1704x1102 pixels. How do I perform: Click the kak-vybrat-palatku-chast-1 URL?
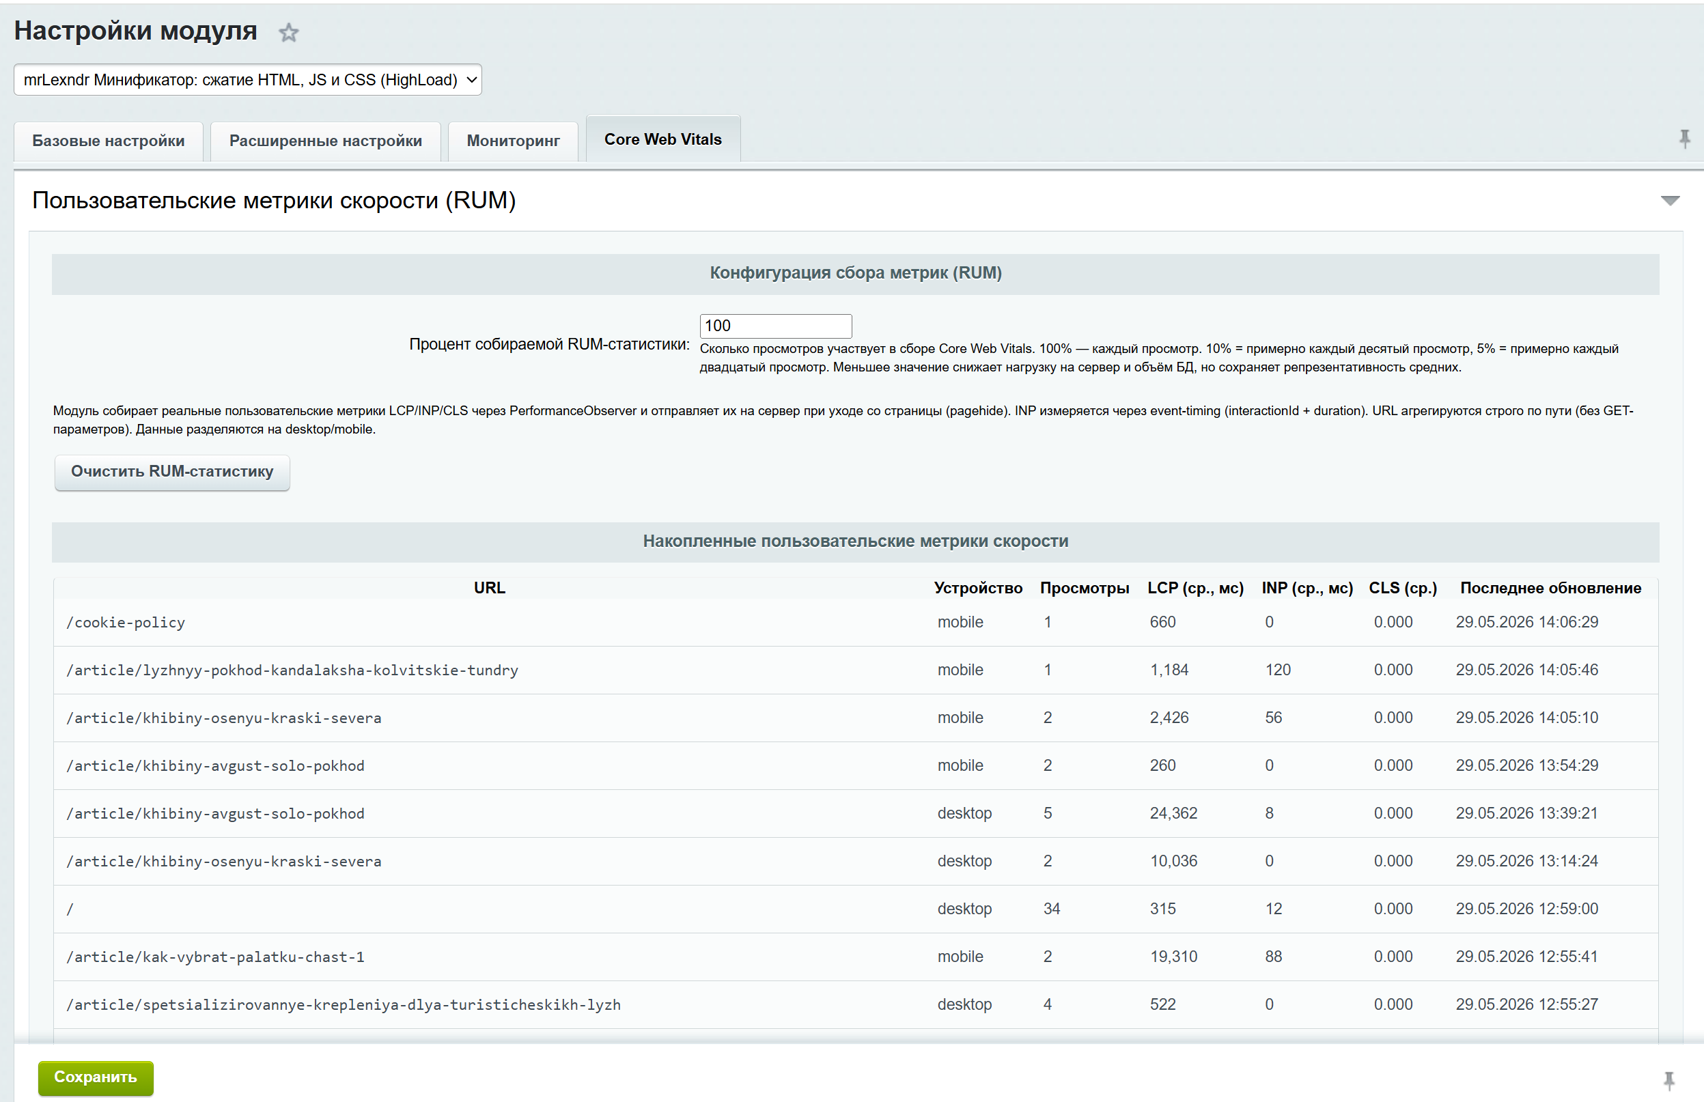215,957
